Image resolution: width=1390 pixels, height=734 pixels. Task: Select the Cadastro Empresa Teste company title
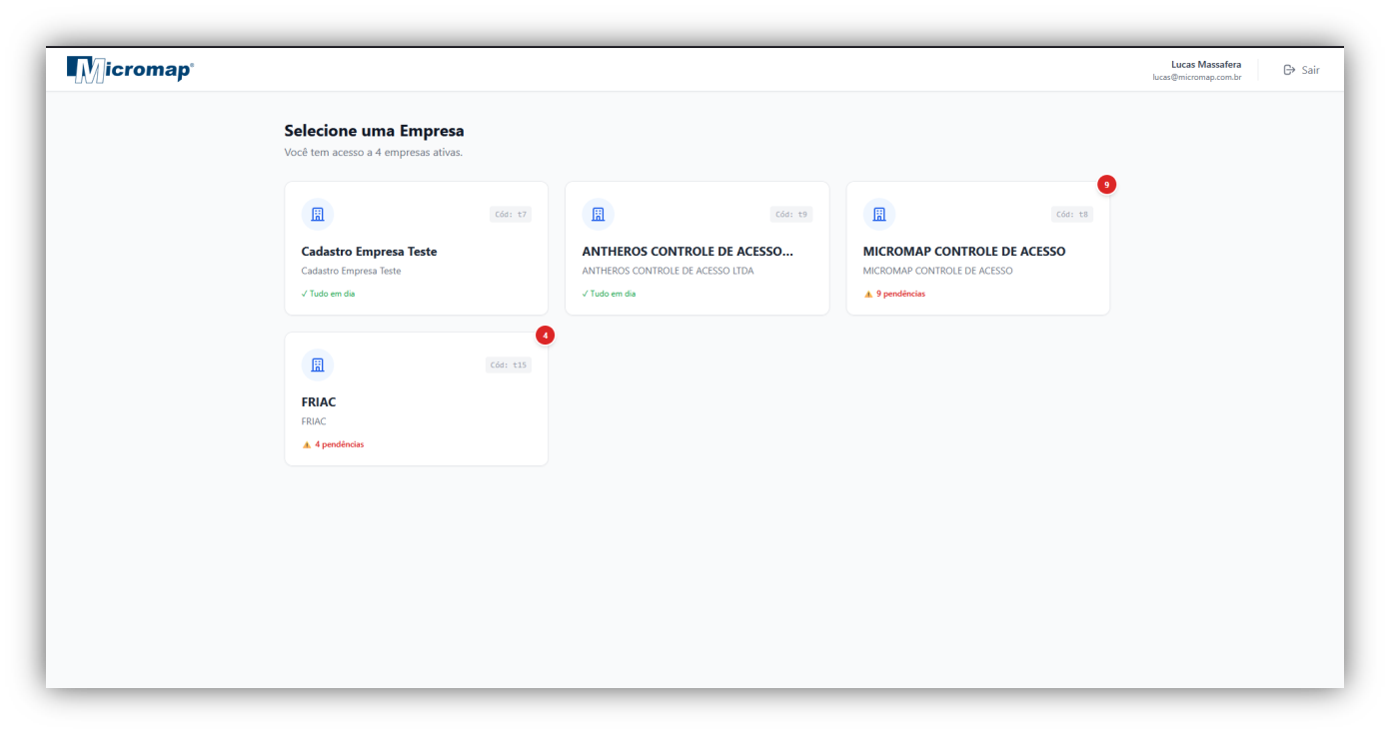(x=369, y=252)
